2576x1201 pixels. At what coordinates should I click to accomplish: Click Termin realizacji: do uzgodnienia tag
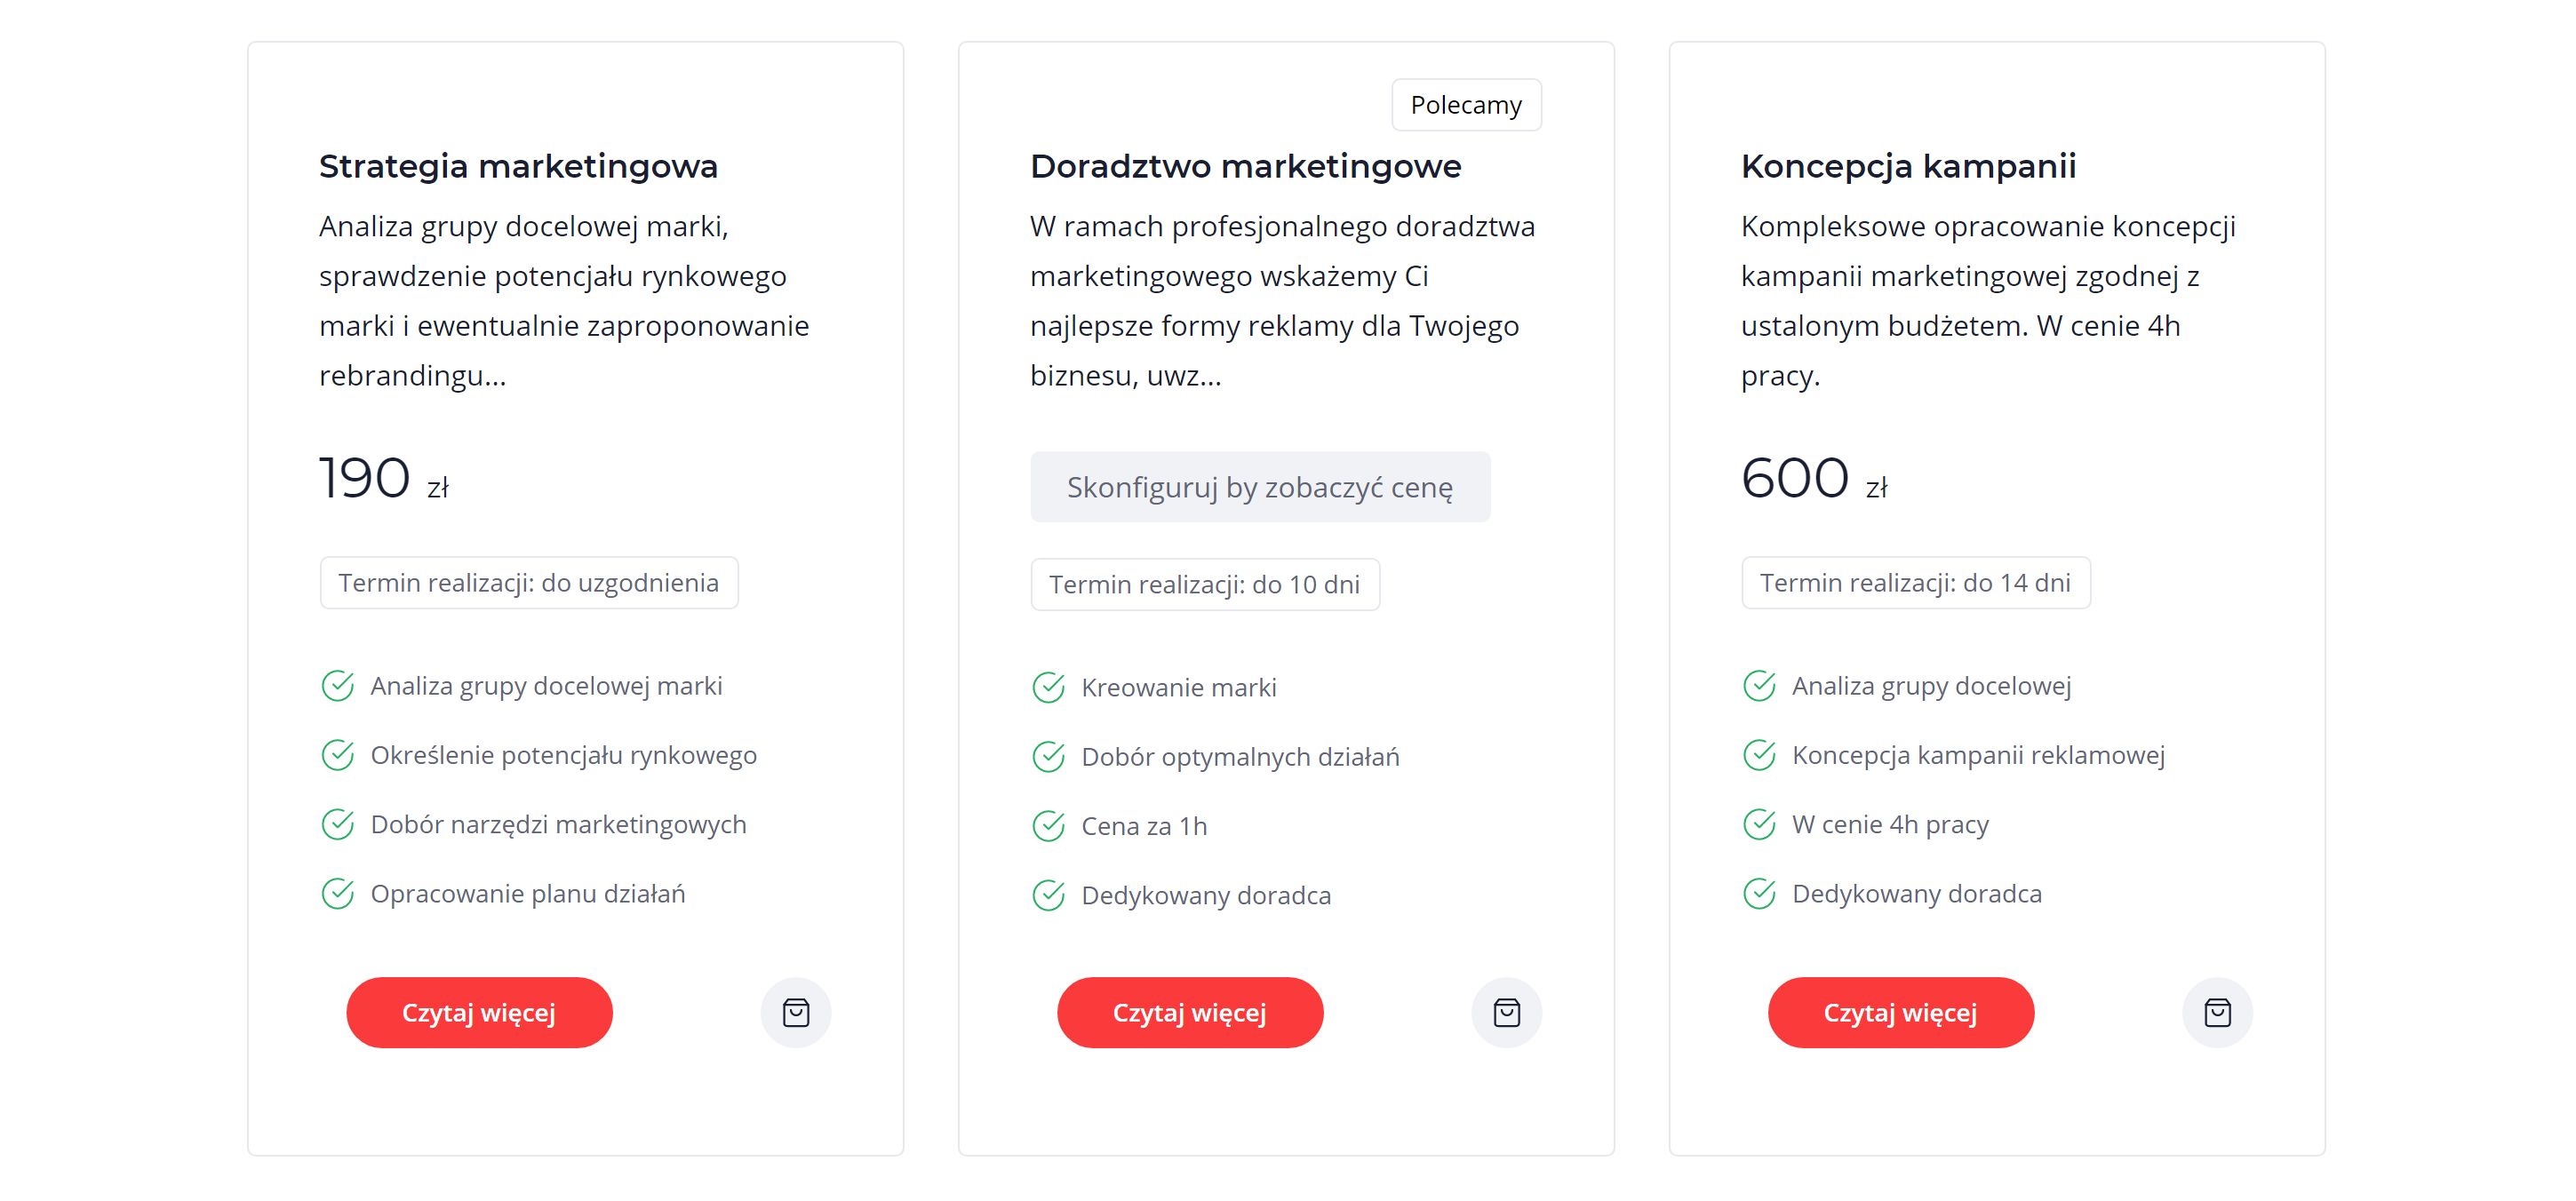[529, 583]
